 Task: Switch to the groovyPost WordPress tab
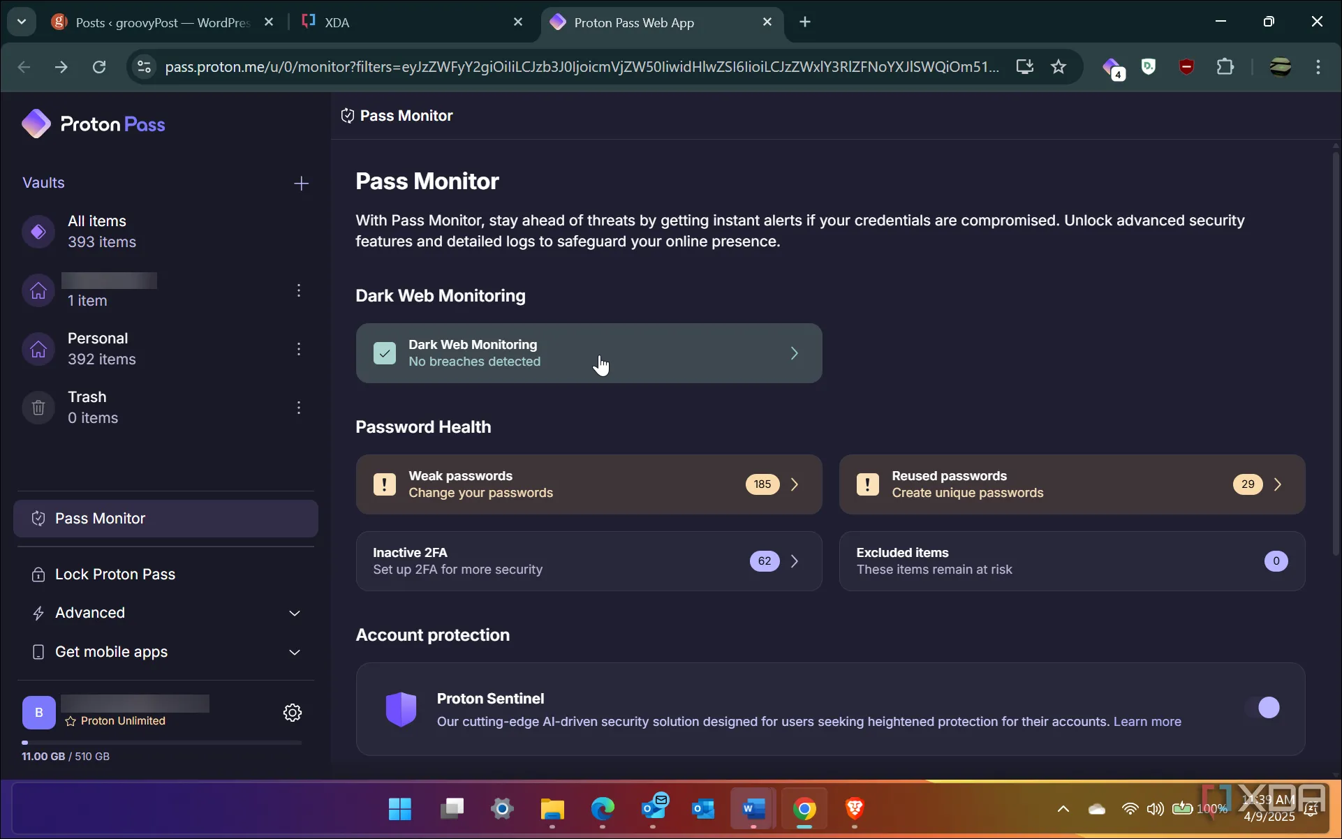(162, 22)
